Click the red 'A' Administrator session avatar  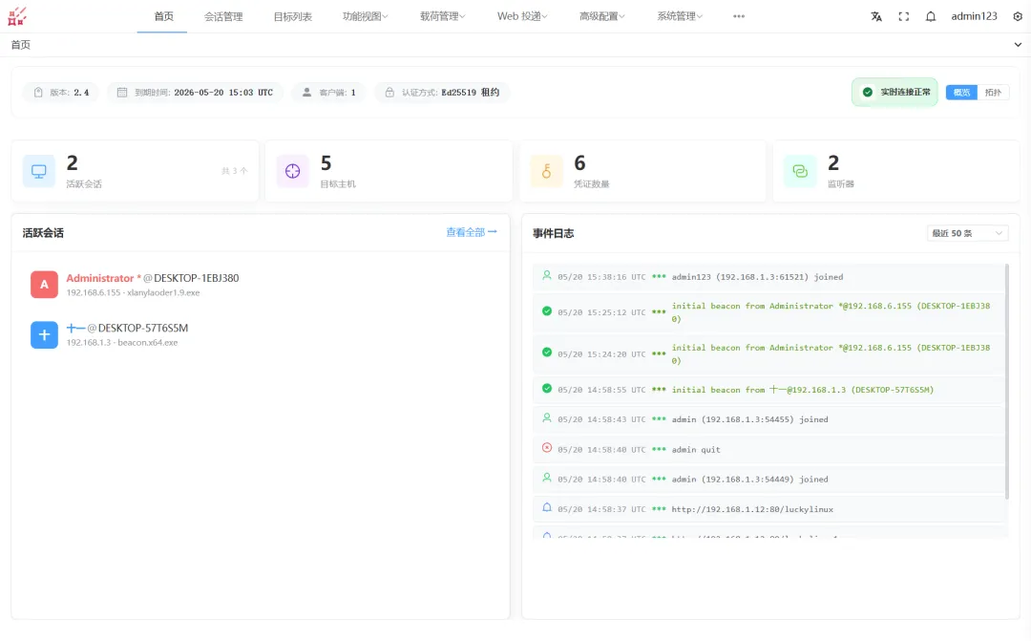44,285
